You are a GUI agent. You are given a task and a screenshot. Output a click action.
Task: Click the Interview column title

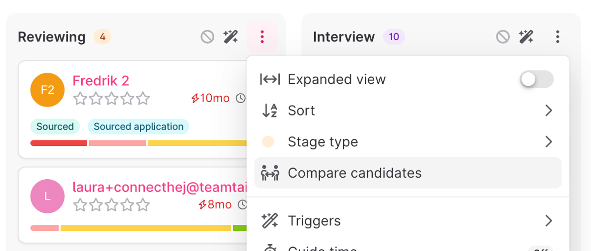pos(344,37)
